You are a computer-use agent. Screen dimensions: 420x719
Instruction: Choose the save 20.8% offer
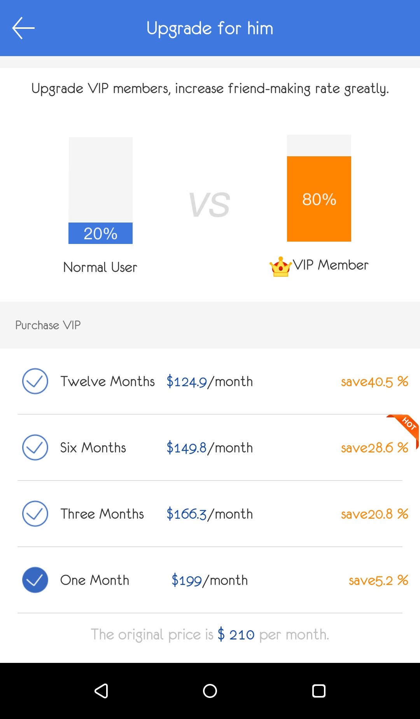click(374, 514)
